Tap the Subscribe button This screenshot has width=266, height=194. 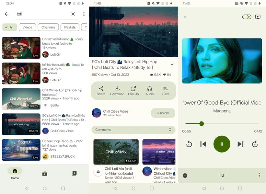click(x=163, y=113)
